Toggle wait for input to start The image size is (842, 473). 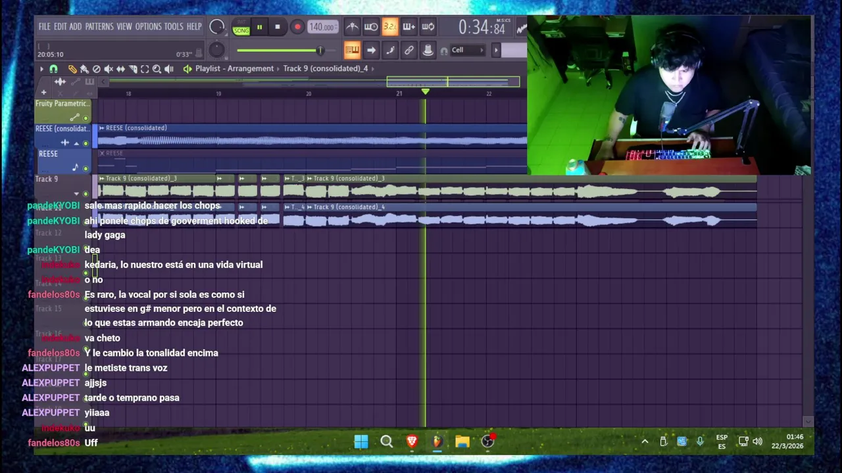(x=371, y=27)
